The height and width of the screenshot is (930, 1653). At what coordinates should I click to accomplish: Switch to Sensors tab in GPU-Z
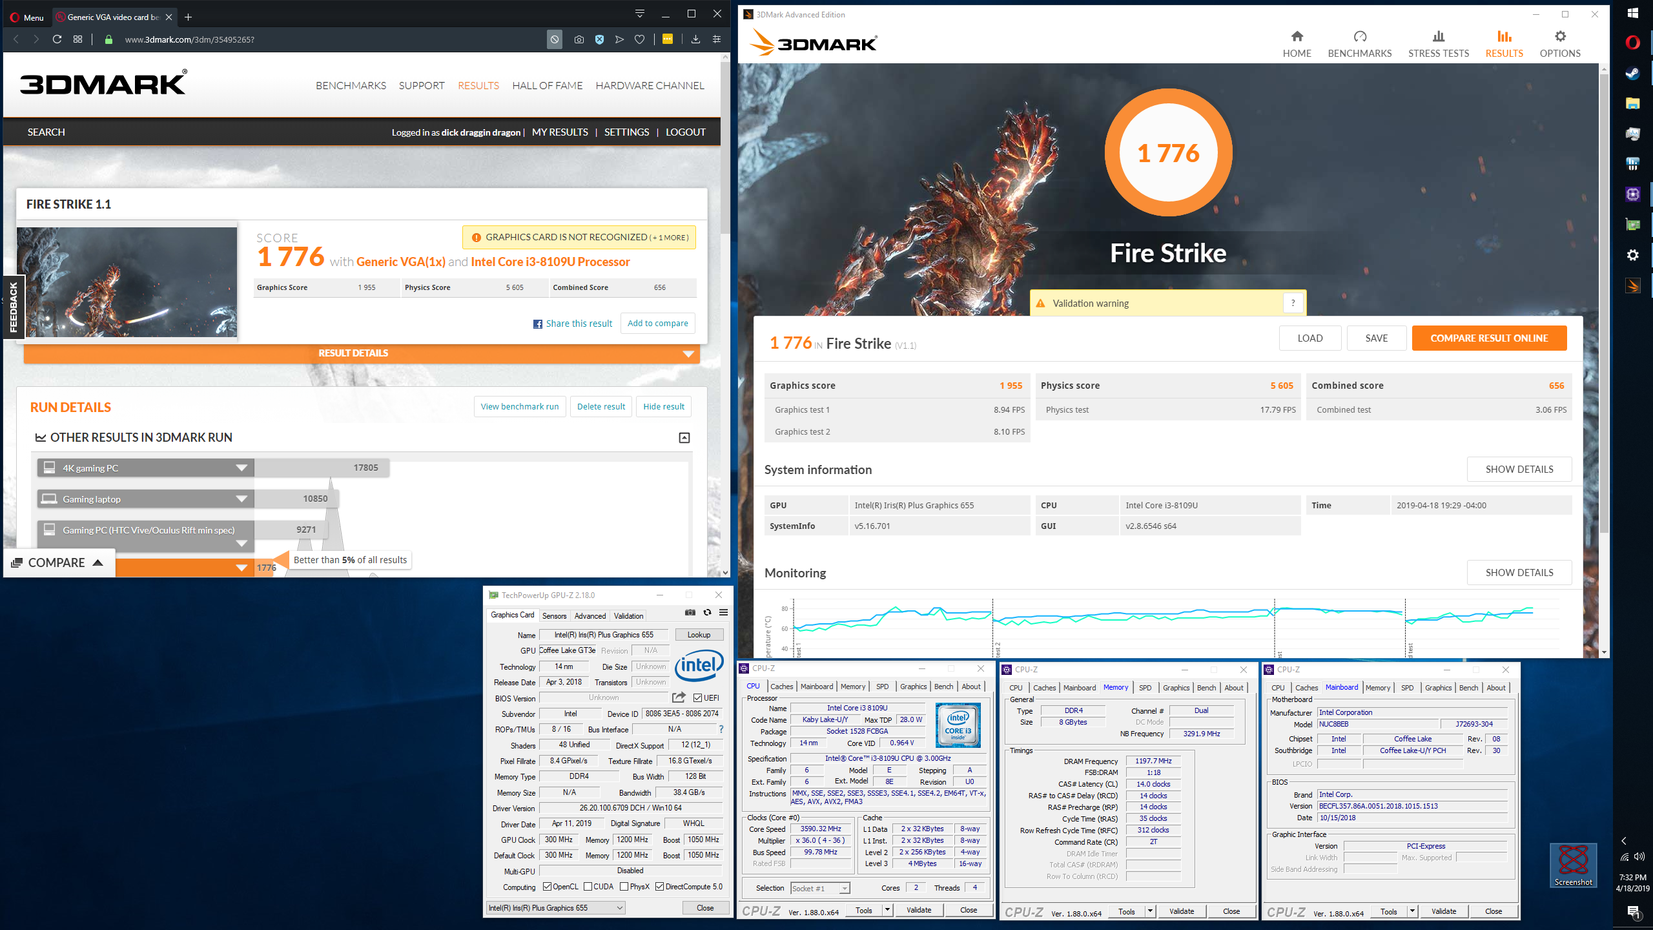click(x=554, y=616)
